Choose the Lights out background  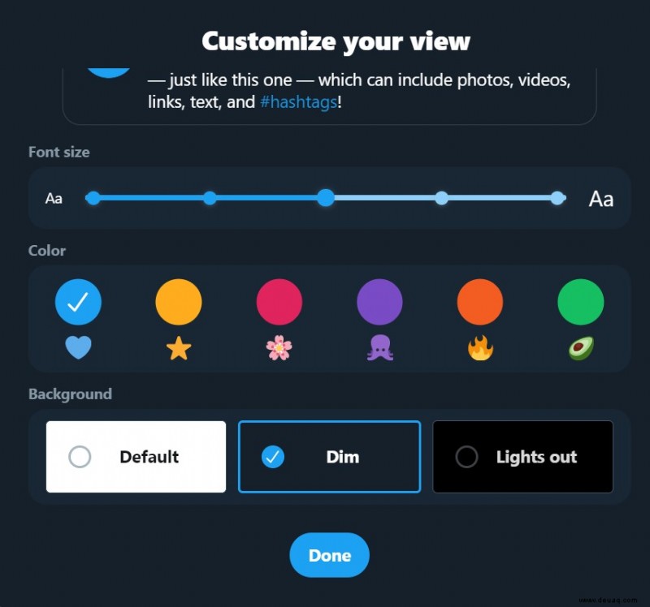tap(522, 457)
